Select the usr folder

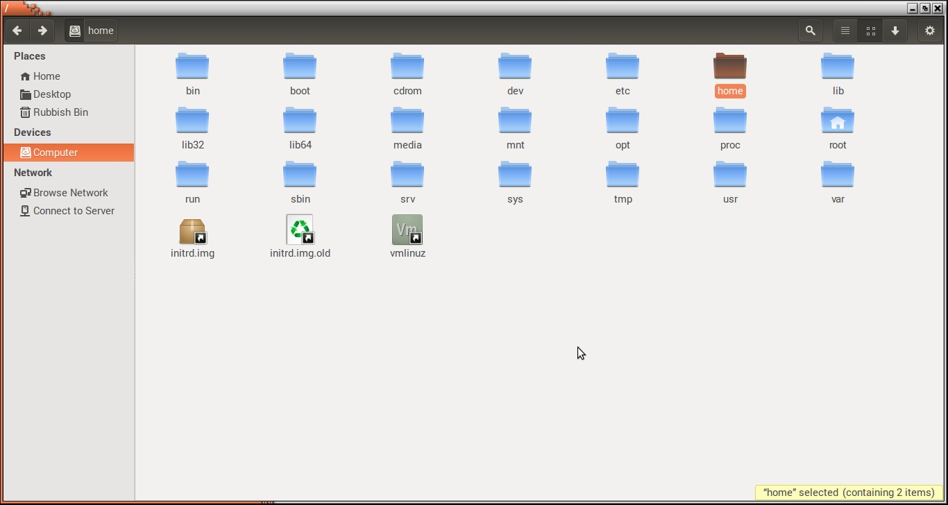click(730, 176)
